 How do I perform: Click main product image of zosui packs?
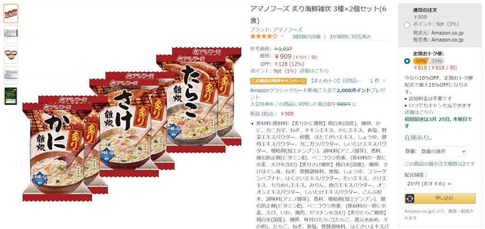click(x=132, y=124)
